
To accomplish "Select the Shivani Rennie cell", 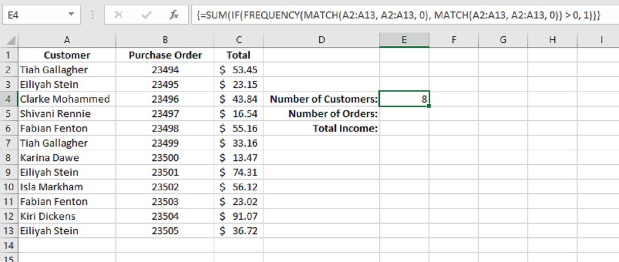I will tap(67, 114).
